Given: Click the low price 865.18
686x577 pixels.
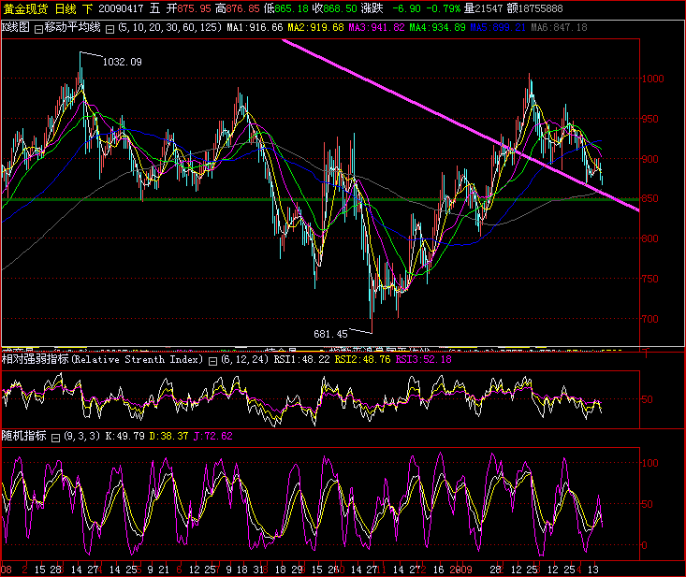Looking at the screenshot, I should [x=291, y=8].
